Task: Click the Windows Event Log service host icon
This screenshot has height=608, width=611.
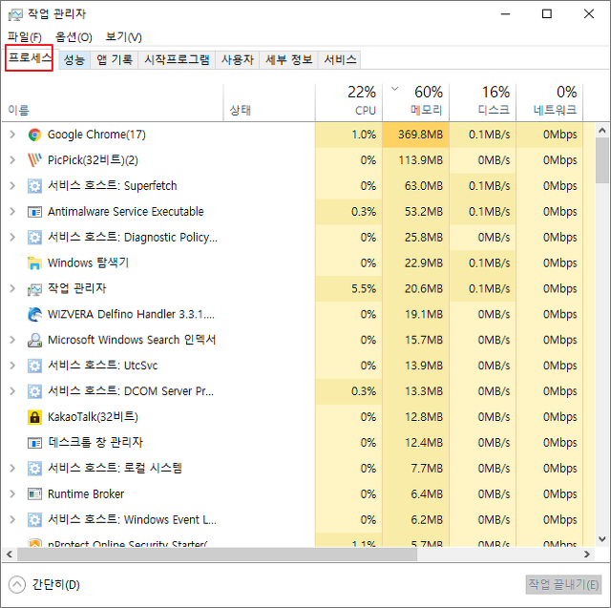Action: (x=34, y=520)
